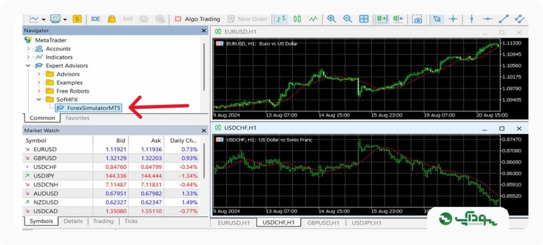543x245 pixels.
Task: Select the cursor arrow tool
Action: point(437,19)
